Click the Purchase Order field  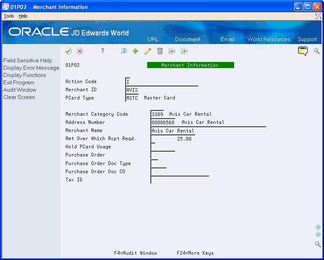click(163, 155)
